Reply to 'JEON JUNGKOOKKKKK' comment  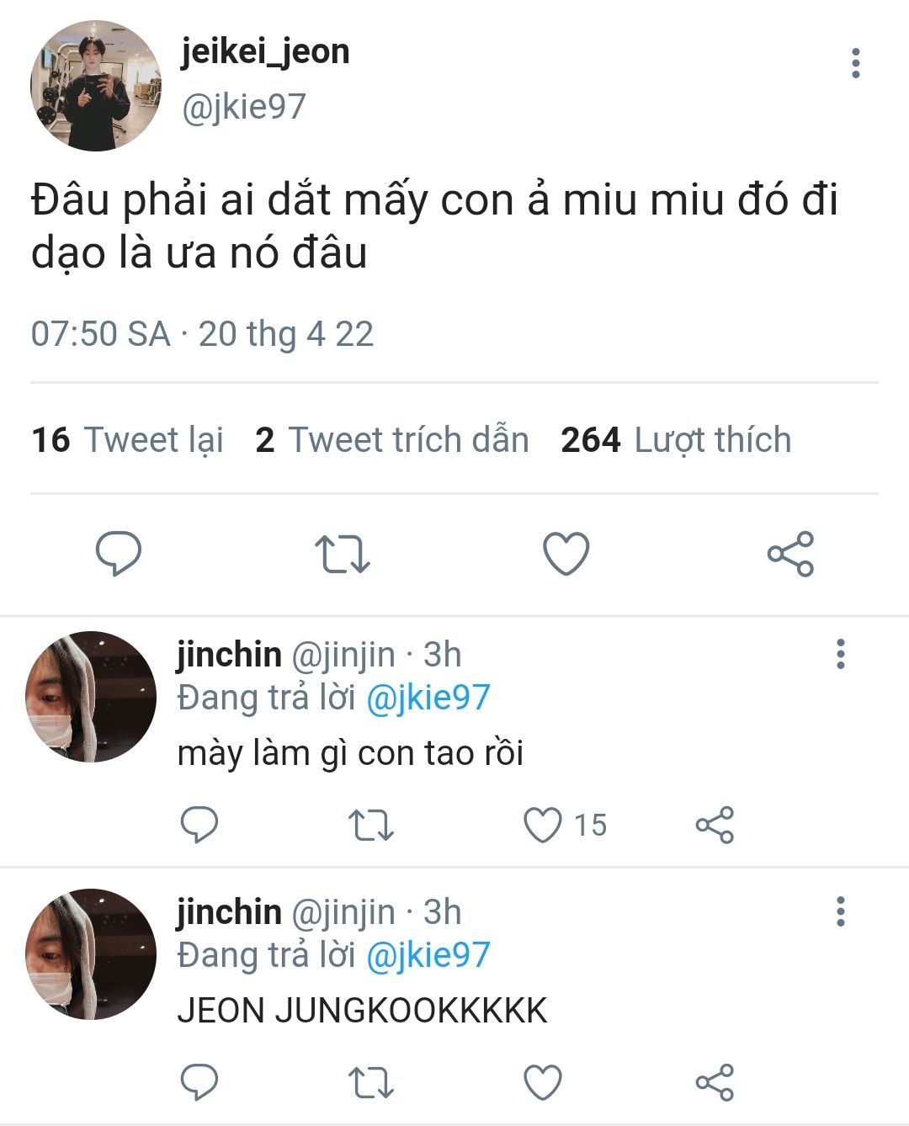199,1082
